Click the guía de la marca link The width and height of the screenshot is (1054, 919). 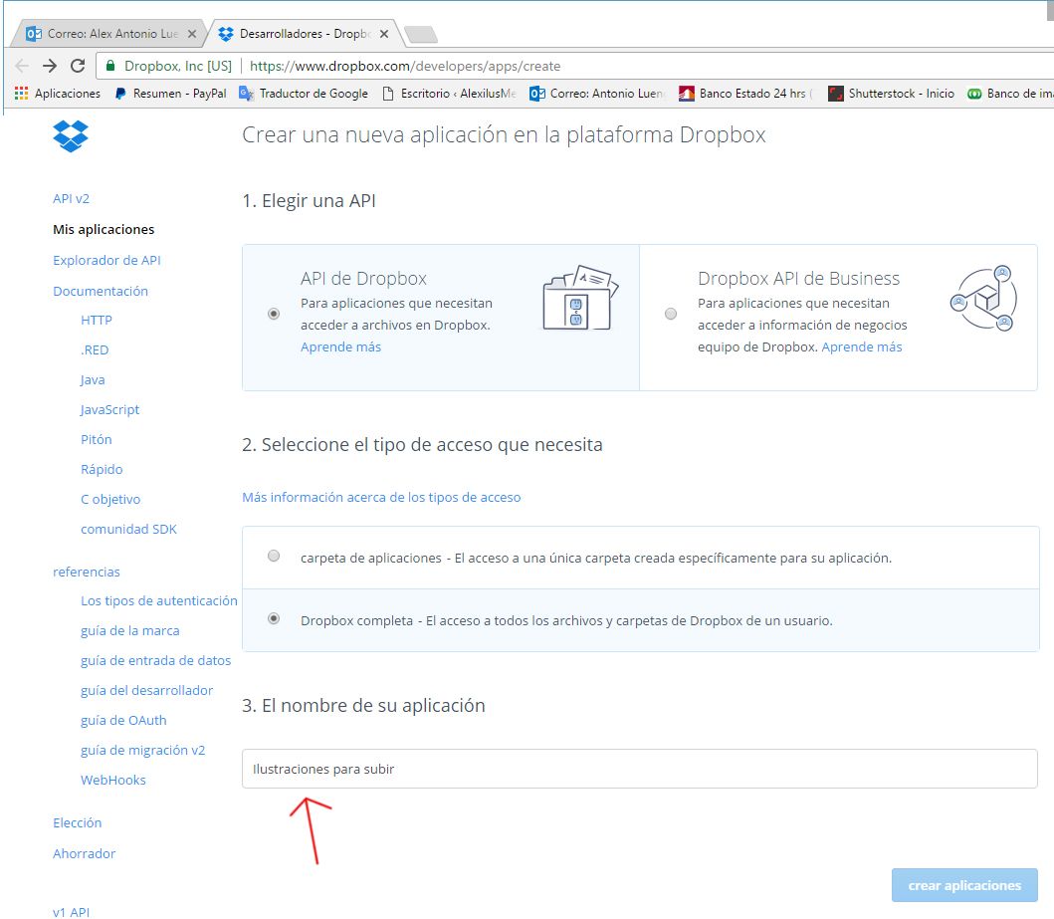pyautogui.click(x=130, y=631)
